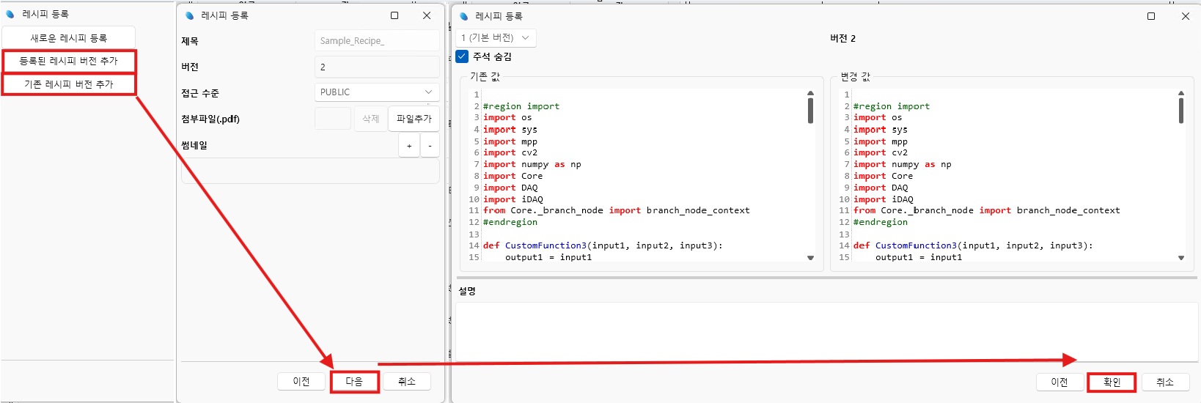Viewport: 1201px width, 403px height.
Task: Confirm with the 확인 button
Action: 1112,382
